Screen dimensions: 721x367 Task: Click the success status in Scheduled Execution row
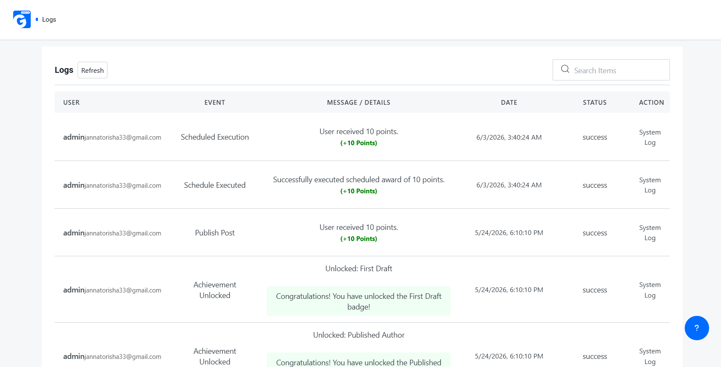(x=595, y=137)
